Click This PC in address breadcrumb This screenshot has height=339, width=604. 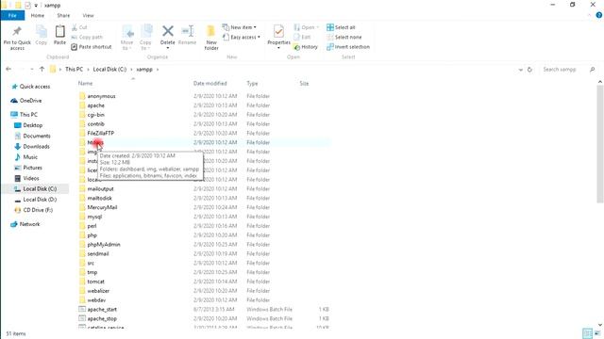pyautogui.click(x=74, y=69)
